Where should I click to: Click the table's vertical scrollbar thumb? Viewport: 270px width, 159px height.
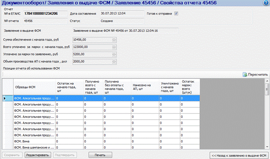pyautogui.click(x=267, y=89)
